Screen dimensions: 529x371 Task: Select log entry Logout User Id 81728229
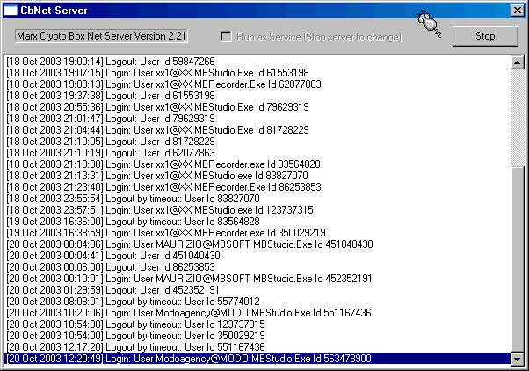point(258,142)
